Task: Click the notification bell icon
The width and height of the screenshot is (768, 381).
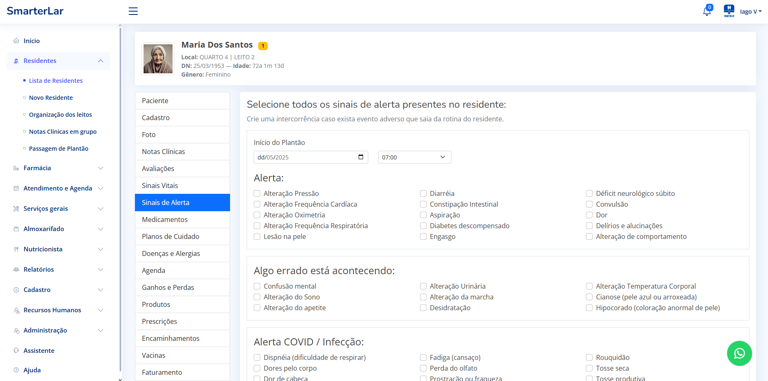Action: (707, 11)
